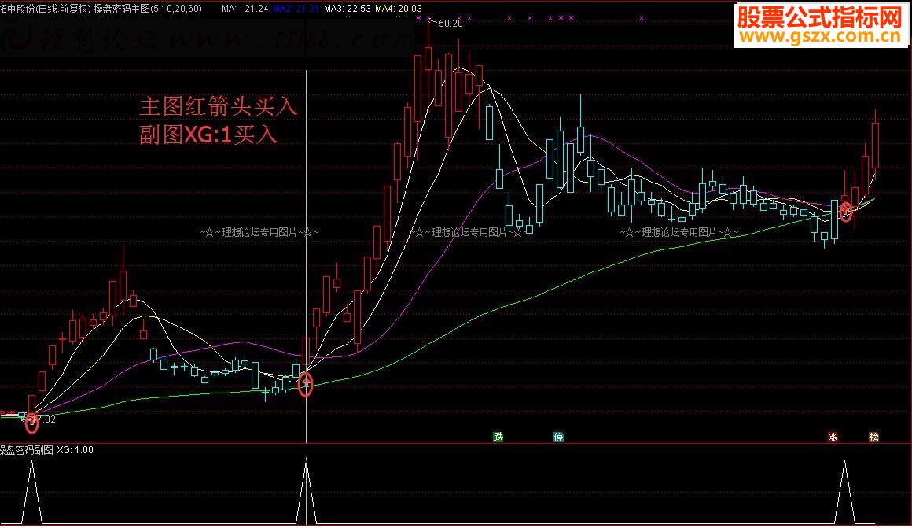Click the last XG spike in sub-chart
This screenshot has height=528, width=912.
point(844,492)
